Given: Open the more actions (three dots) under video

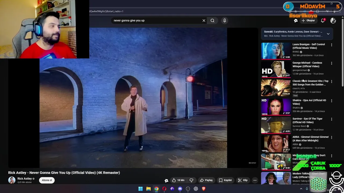Looking at the screenshot, I should pos(255,180).
